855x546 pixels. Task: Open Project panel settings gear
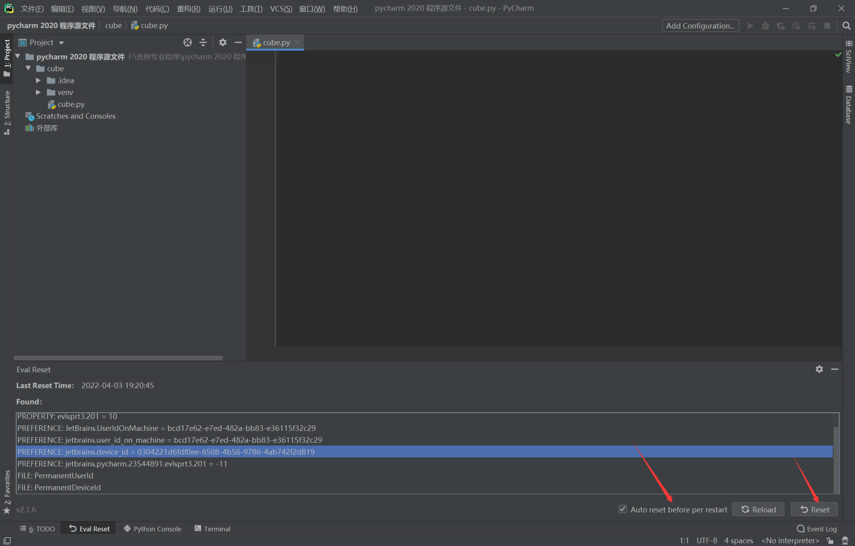tap(223, 42)
